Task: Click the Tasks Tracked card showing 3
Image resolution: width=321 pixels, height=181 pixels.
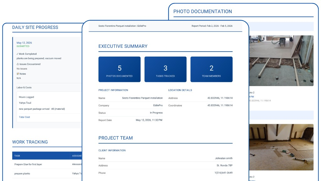Action: coord(166,69)
